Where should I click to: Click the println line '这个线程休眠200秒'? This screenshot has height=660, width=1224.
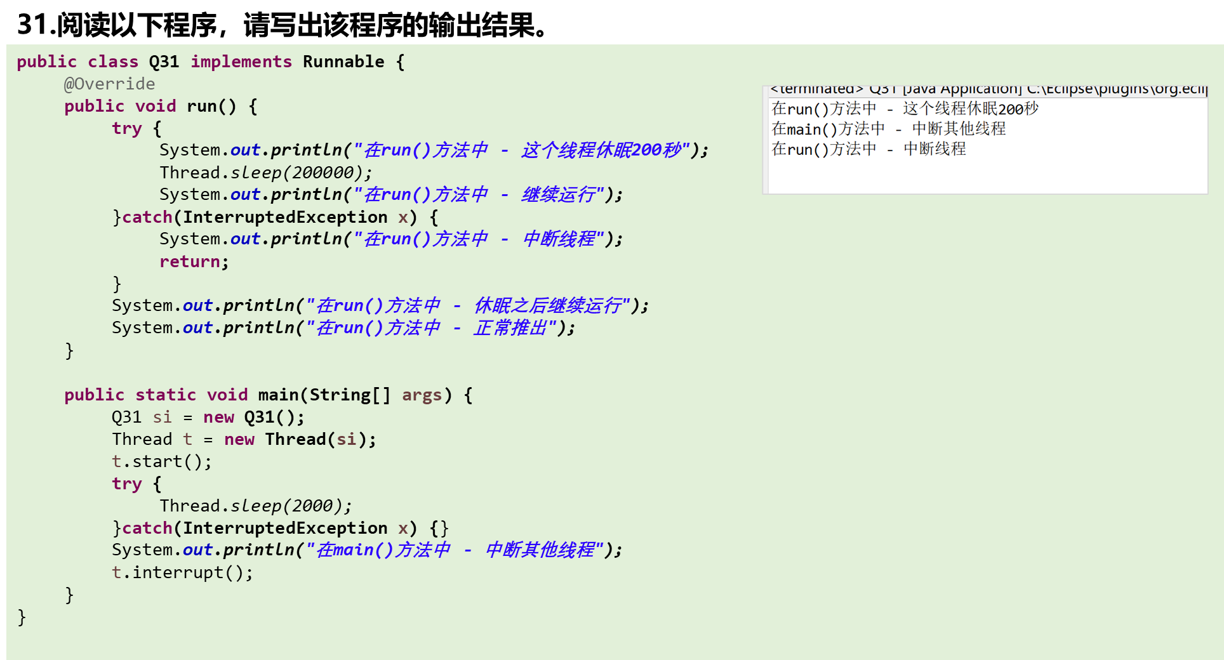pos(434,150)
